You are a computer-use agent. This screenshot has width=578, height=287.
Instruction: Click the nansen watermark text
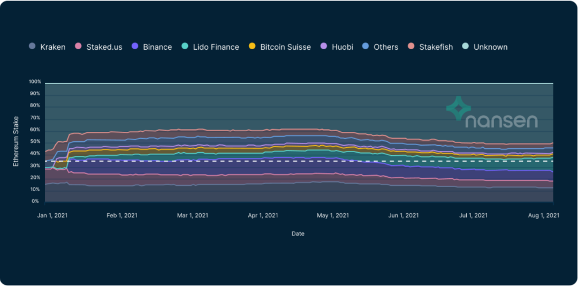(x=501, y=121)
